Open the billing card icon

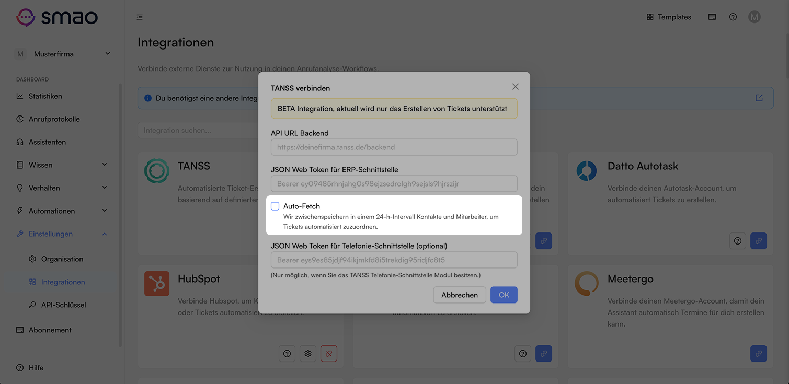[712, 17]
